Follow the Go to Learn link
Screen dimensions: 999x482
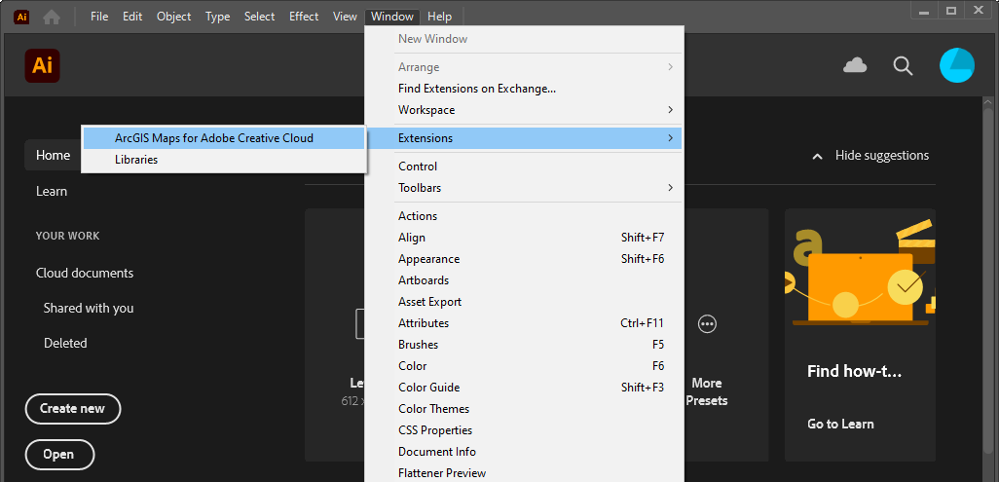(840, 424)
